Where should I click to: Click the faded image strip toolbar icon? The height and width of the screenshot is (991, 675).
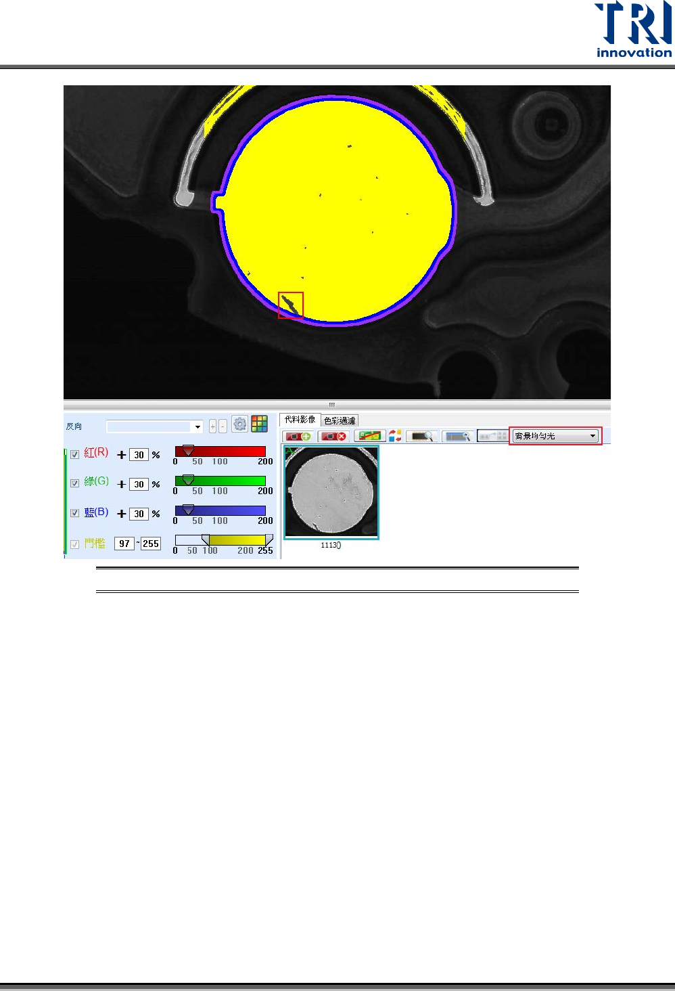click(x=492, y=436)
